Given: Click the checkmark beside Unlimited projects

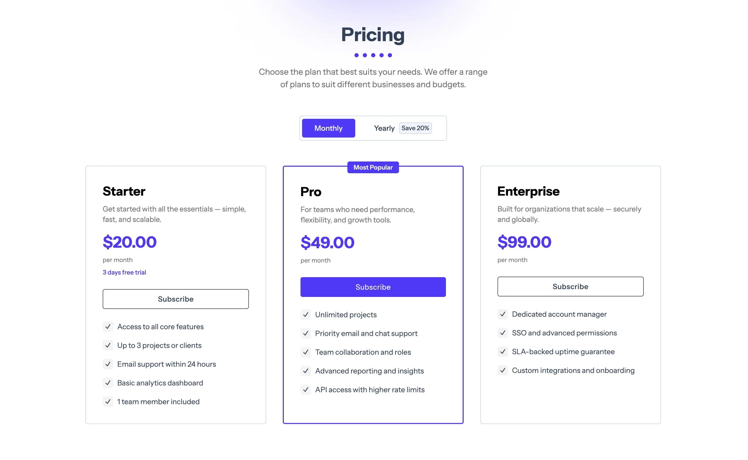Looking at the screenshot, I should point(305,315).
